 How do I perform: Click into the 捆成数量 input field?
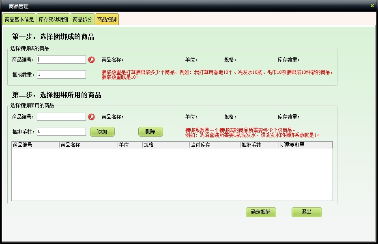click(x=61, y=75)
